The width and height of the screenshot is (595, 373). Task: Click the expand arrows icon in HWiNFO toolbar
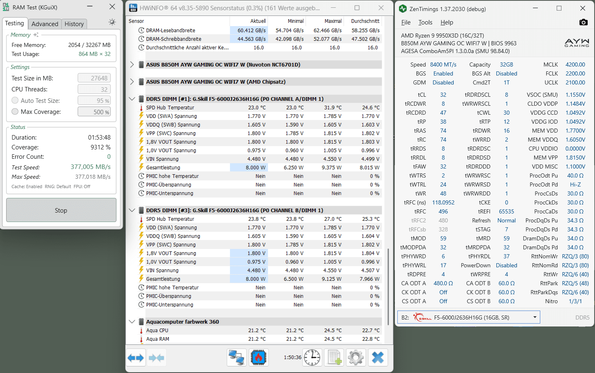(x=136, y=358)
